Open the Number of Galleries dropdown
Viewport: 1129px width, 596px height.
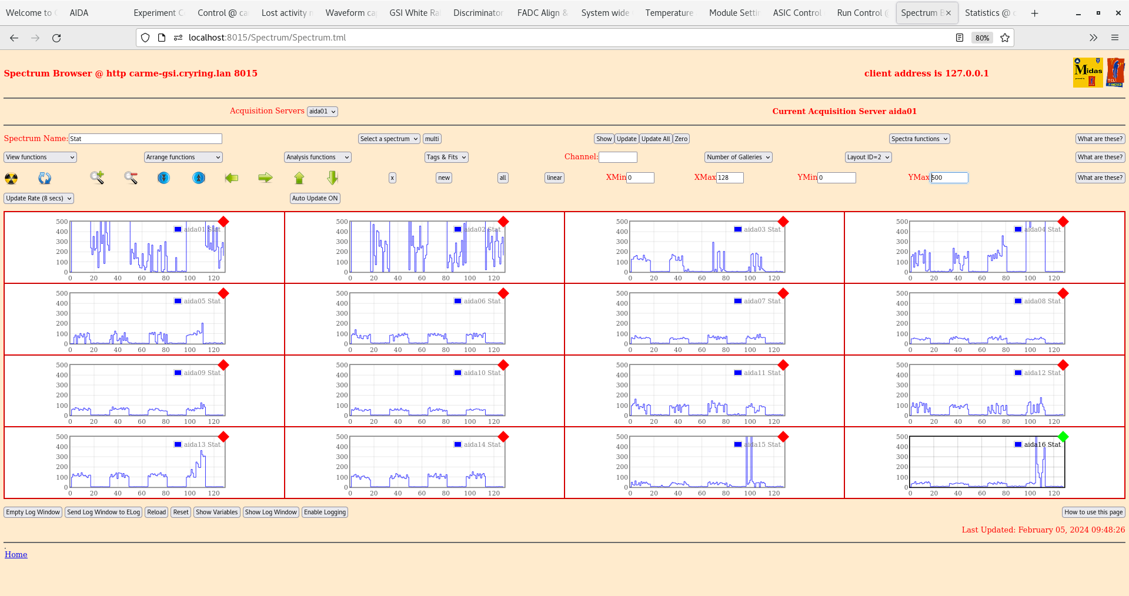[738, 158]
